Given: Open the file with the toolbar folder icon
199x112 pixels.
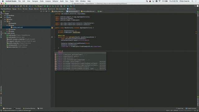Looking at the screenshot, I should [1, 6].
